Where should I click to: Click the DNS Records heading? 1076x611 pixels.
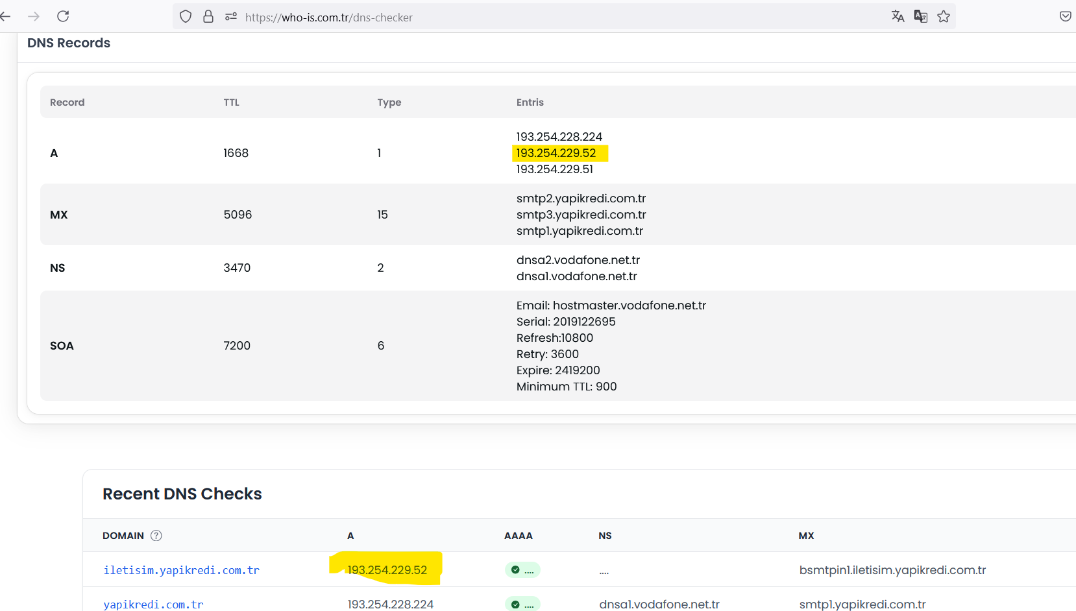69,43
